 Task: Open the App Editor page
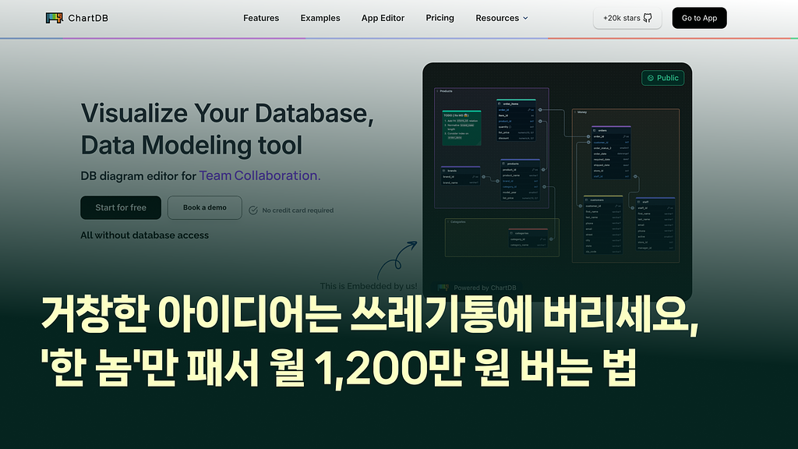point(383,18)
